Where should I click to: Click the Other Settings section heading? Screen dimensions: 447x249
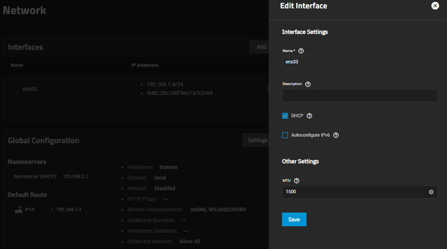click(x=300, y=161)
